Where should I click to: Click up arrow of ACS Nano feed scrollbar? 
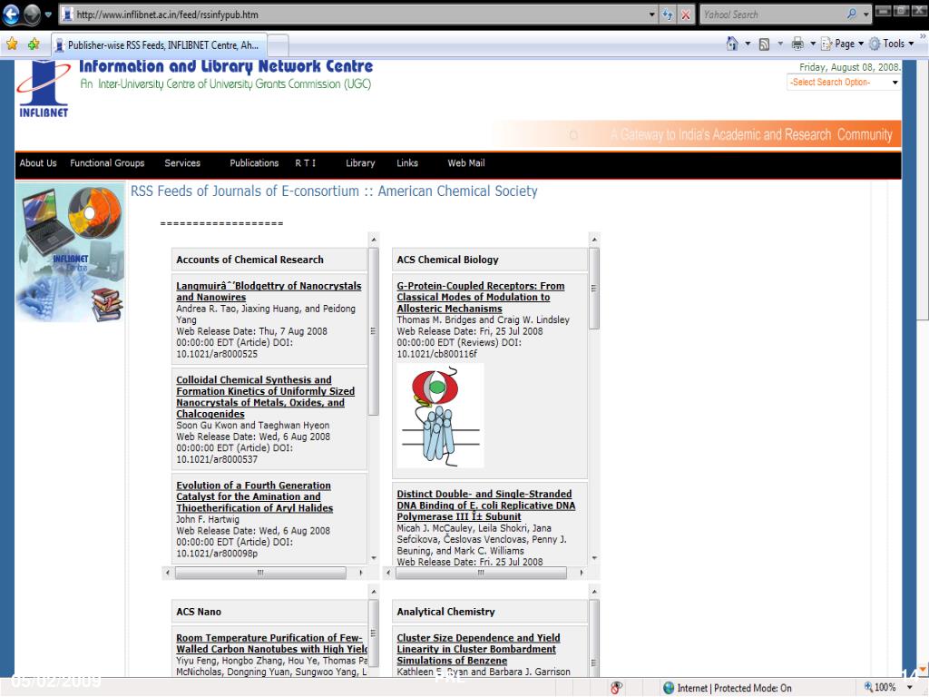pyautogui.click(x=374, y=592)
